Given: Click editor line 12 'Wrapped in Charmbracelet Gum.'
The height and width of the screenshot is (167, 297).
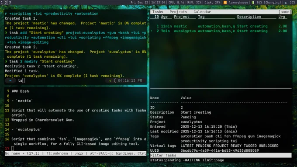Looking at the screenshot, I should [x=43, y=120].
